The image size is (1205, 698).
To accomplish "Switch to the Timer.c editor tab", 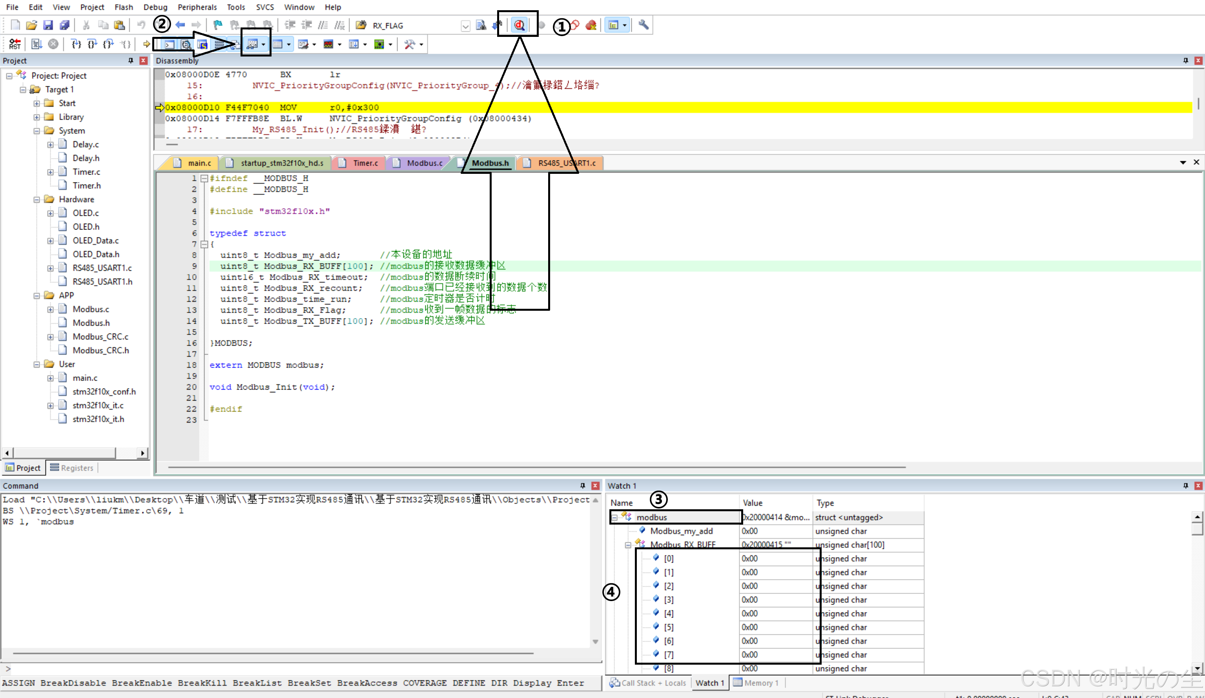I will click(365, 163).
